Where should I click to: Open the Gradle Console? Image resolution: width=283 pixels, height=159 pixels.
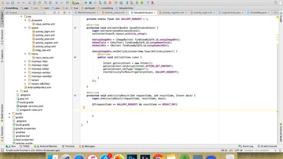pyautogui.click(x=267, y=146)
